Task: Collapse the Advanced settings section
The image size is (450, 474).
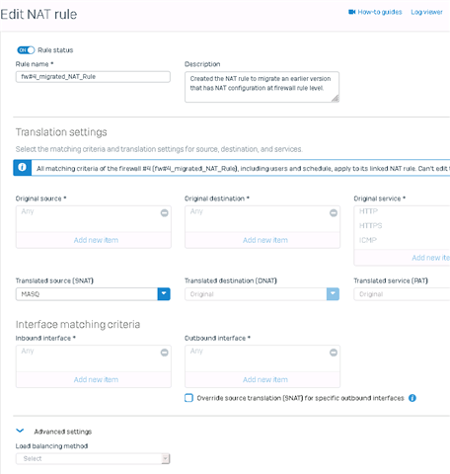Action: pyautogui.click(x=20, y=431)
